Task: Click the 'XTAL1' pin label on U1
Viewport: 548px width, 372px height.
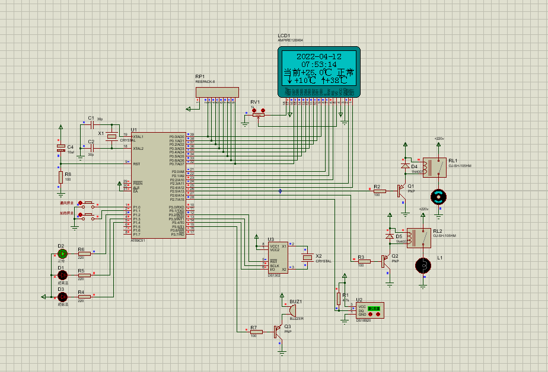Action: [x=138, y=136]
